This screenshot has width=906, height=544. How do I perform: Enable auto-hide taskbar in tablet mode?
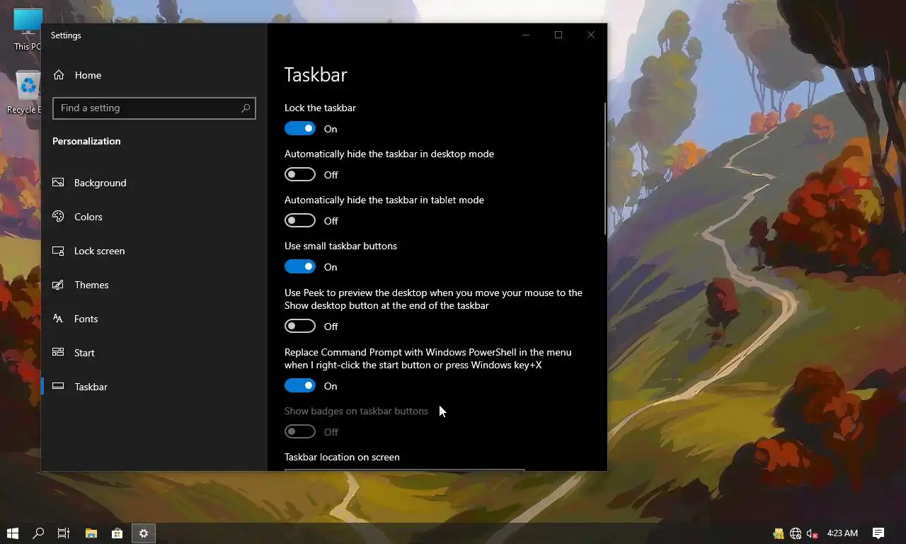pos(300,221)
